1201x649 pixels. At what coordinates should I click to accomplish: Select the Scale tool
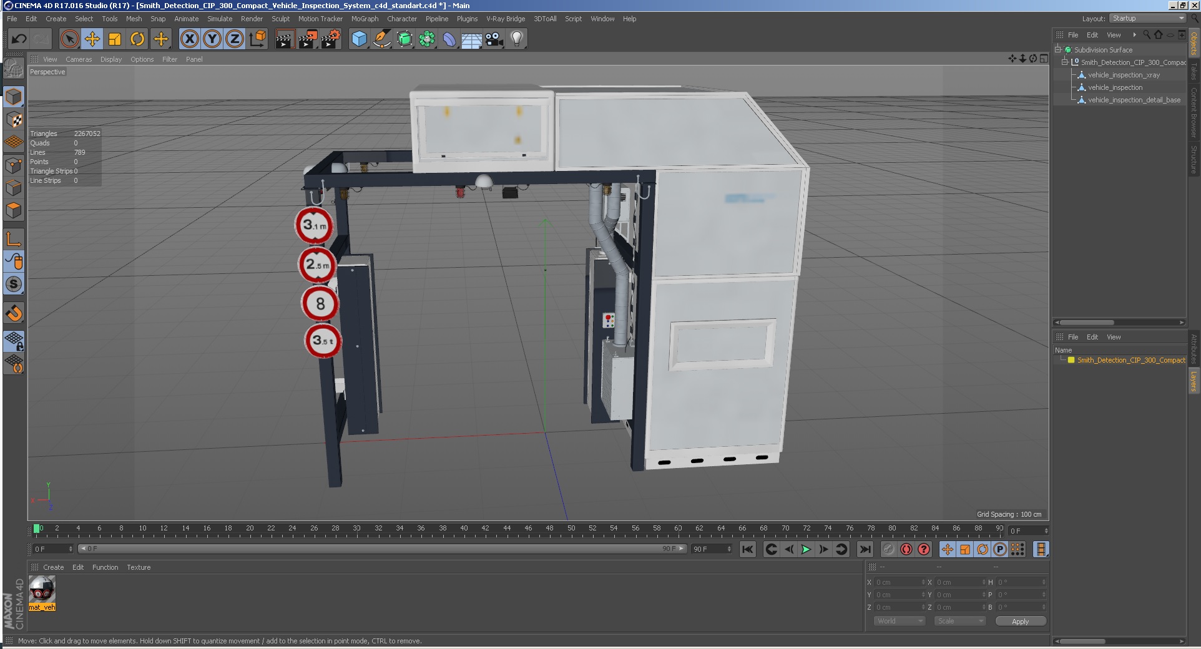click(x=115, y=39)
